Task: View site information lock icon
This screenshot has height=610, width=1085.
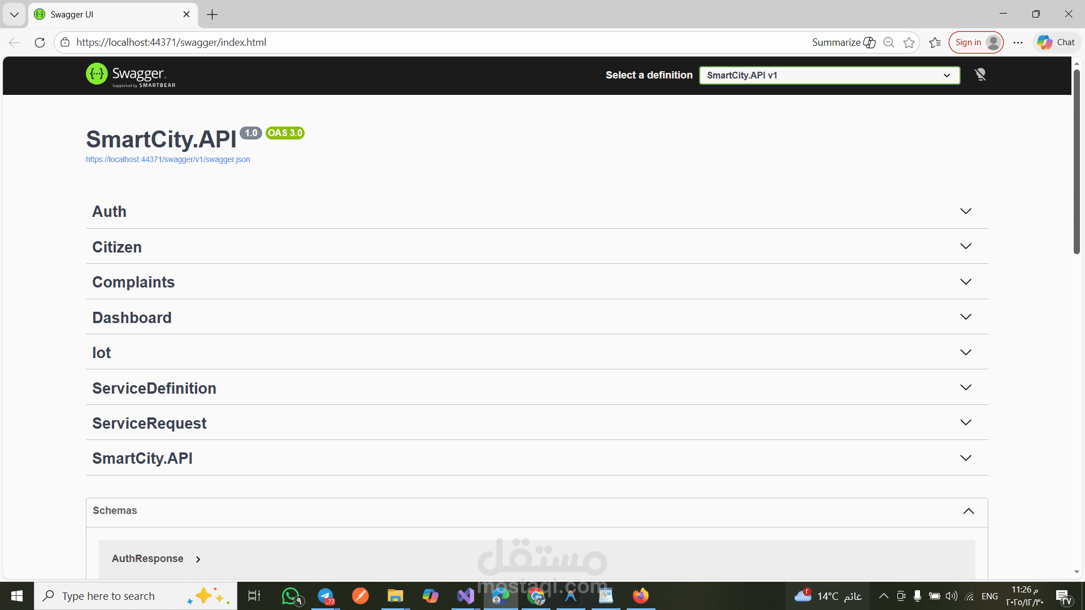Action: 65,42
